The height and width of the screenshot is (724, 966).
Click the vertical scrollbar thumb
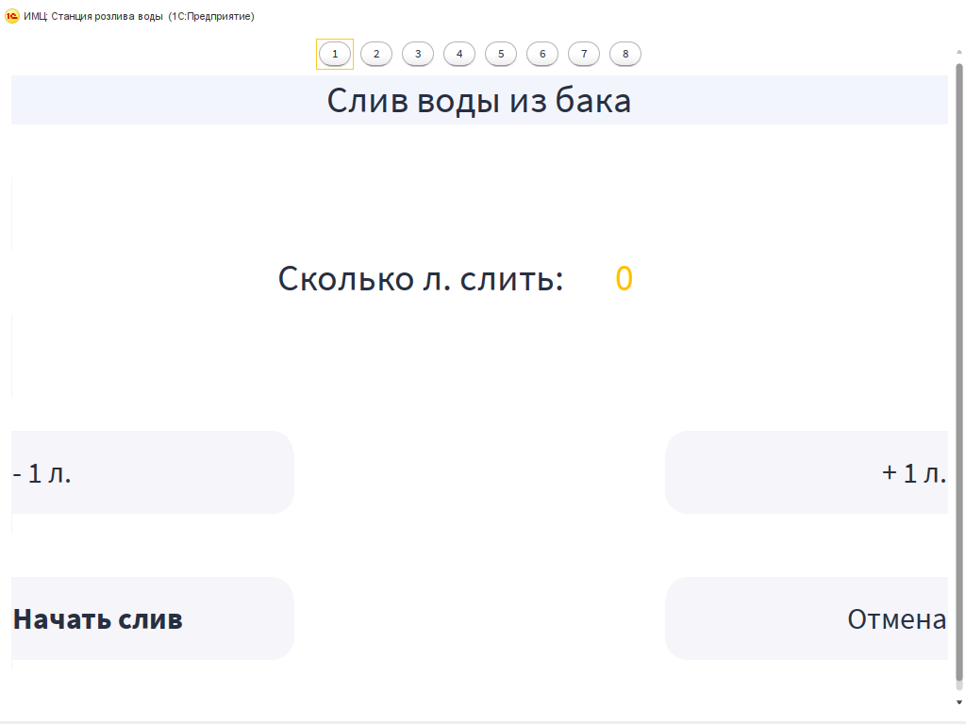pos(959,377)
